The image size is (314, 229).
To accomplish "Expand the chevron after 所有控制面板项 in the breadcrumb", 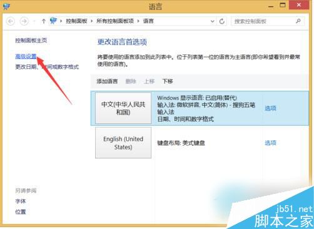I will click(x=138, y=21).
